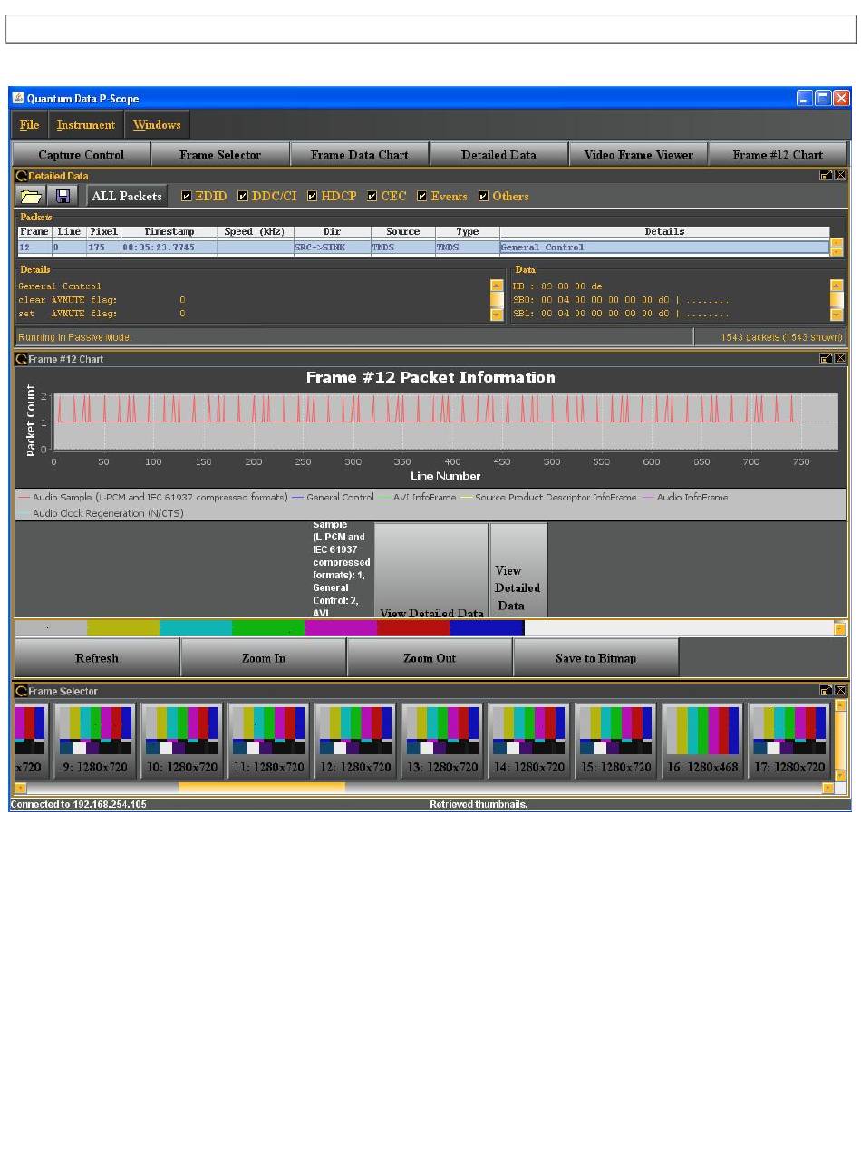Image resolution: width=861 pixels, height=1164 pixels.
Task: Click Save to Bitmap button
Action: pyautogui.click(x=596, y=658)
